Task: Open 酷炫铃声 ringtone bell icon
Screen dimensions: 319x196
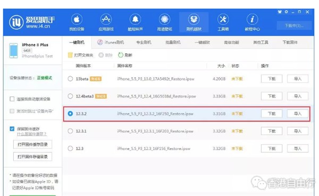Action: click(135, 20)
